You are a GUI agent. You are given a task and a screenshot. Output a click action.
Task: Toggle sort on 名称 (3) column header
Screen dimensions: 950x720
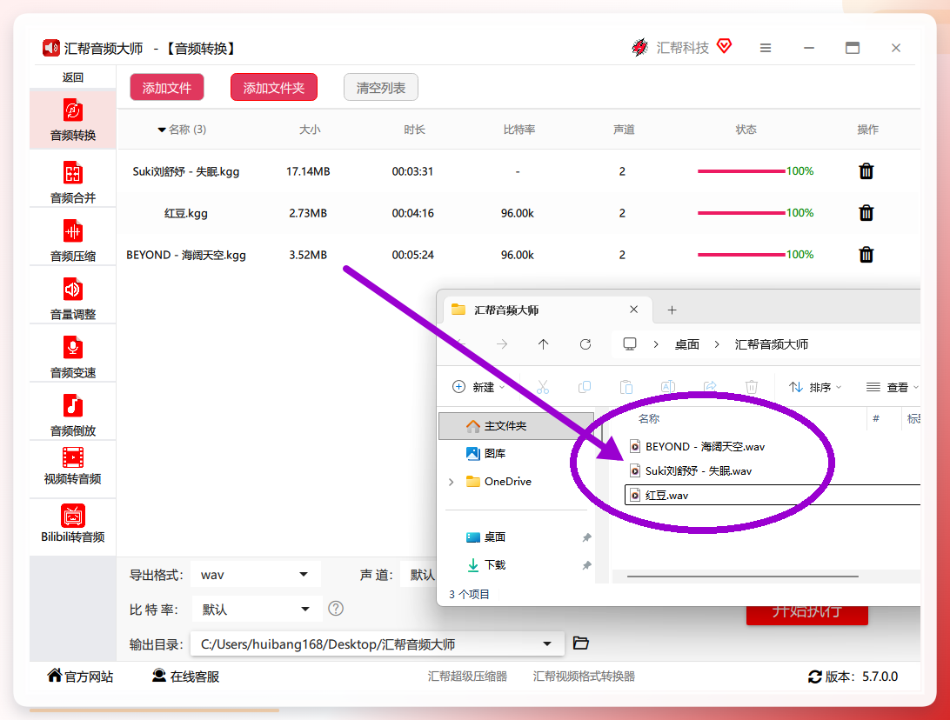(x=182, y=130)
